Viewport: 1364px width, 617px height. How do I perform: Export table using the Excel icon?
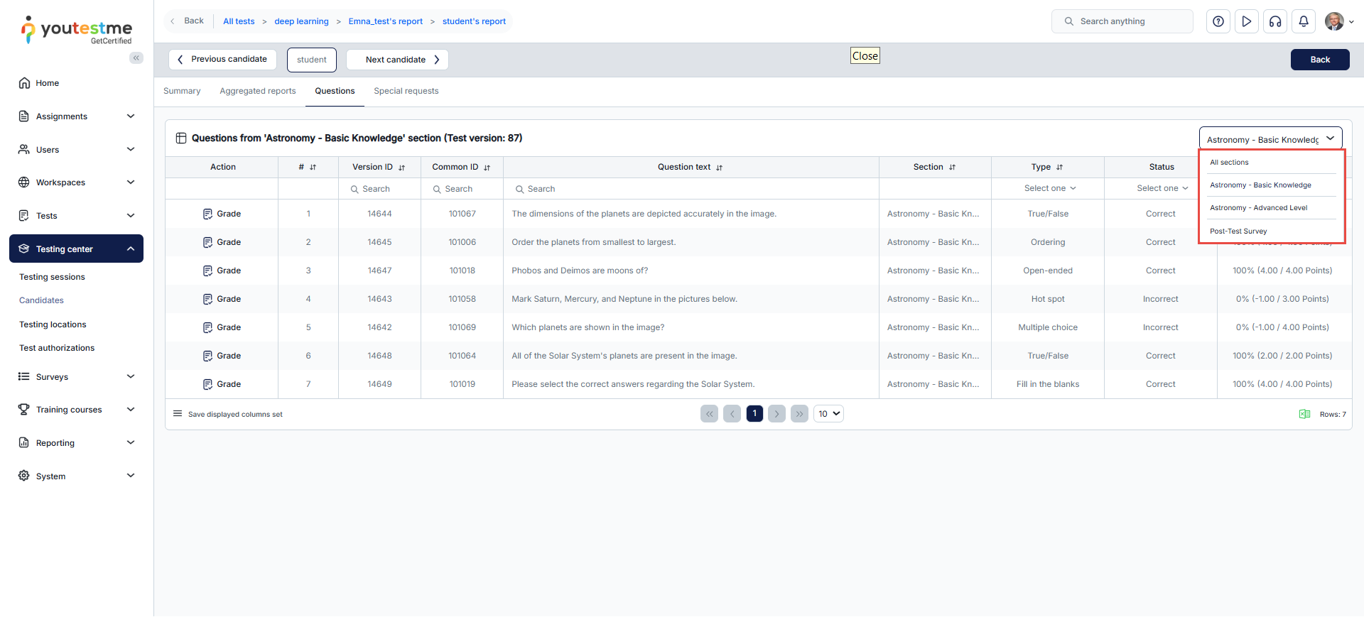[1304, 414]
